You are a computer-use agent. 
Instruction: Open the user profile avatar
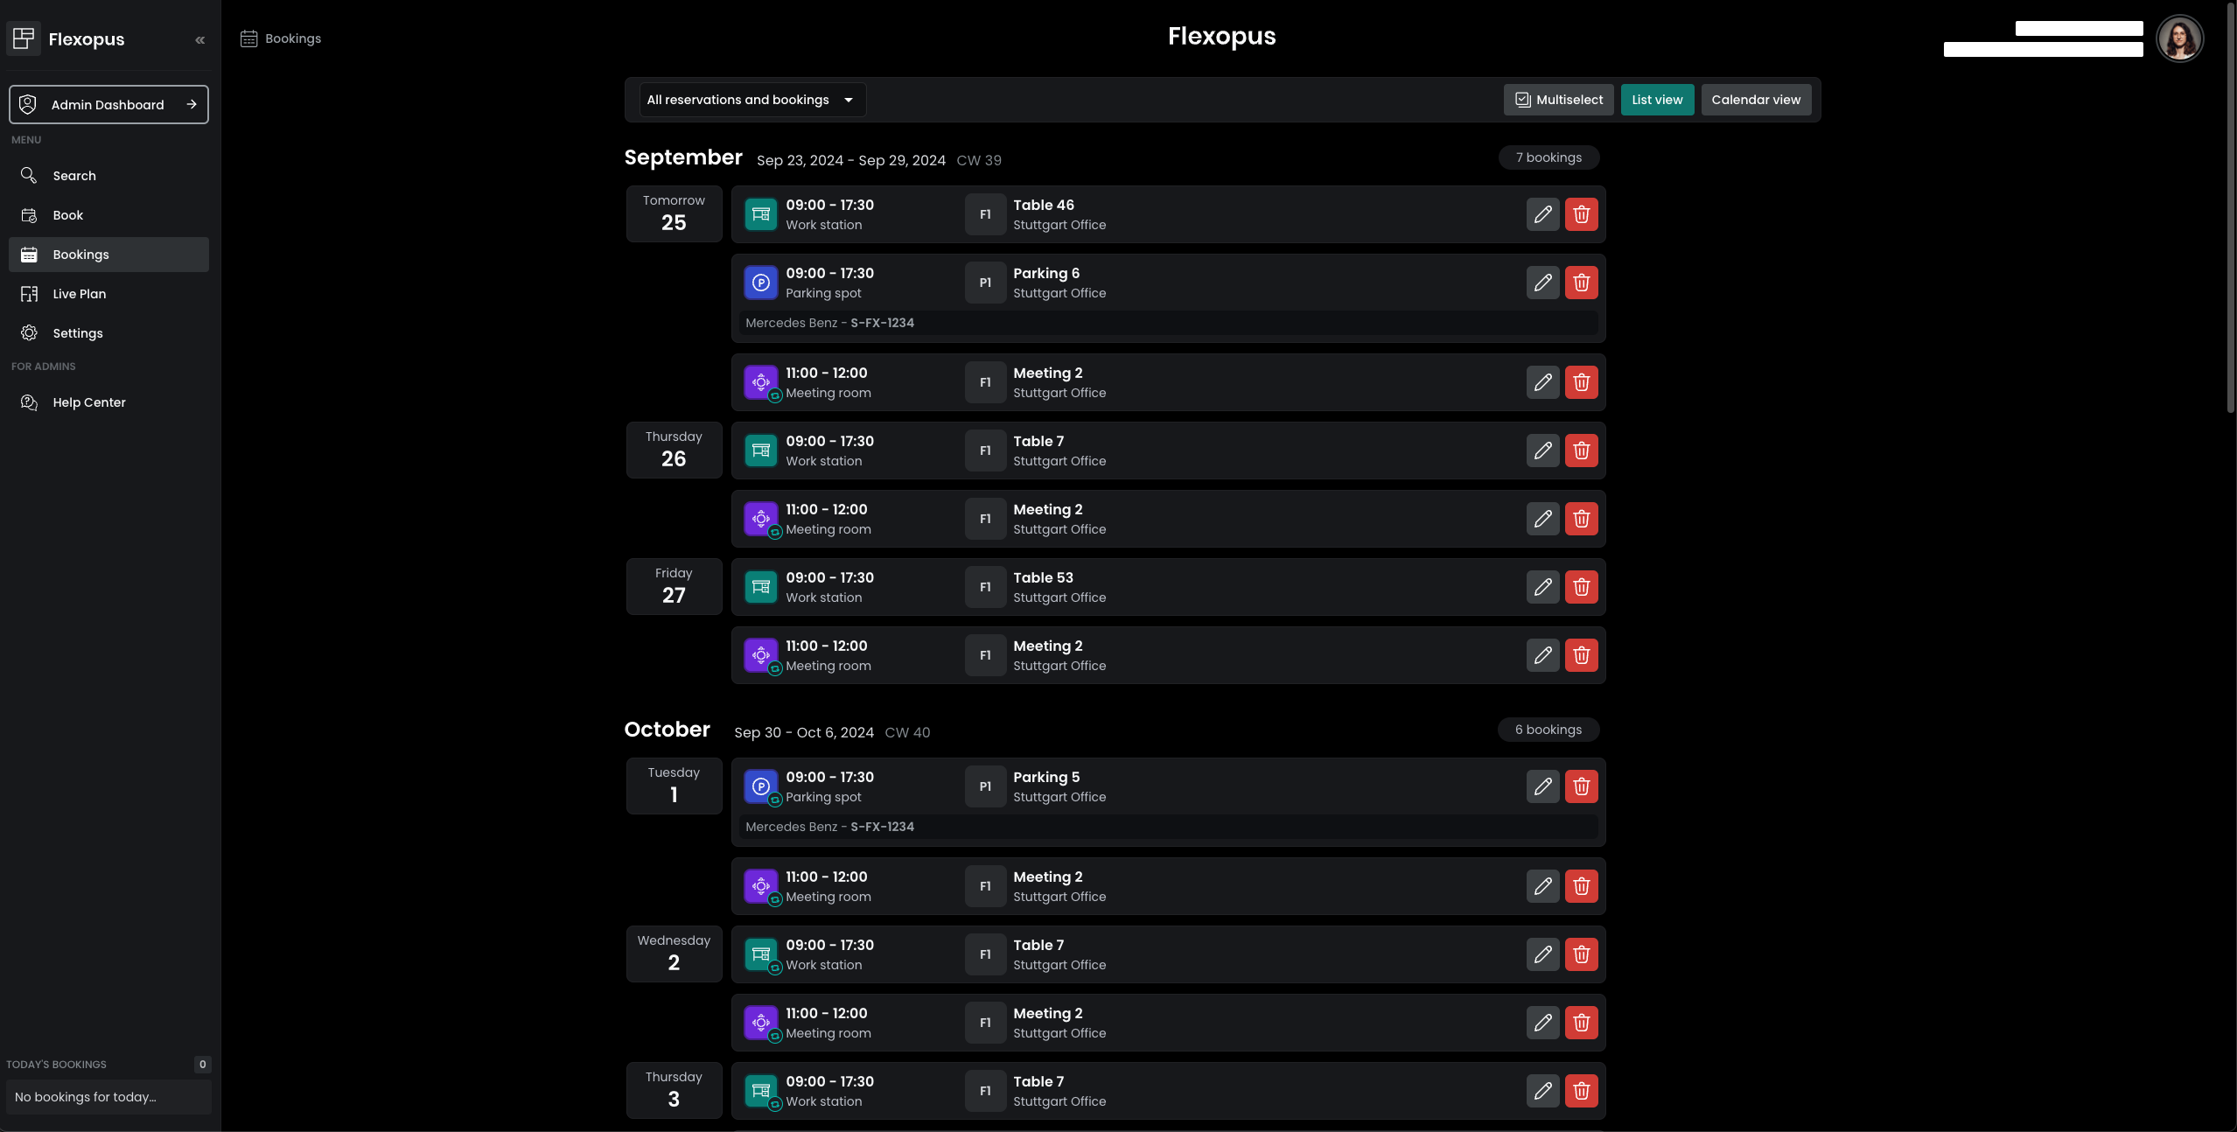point(2178,39)
